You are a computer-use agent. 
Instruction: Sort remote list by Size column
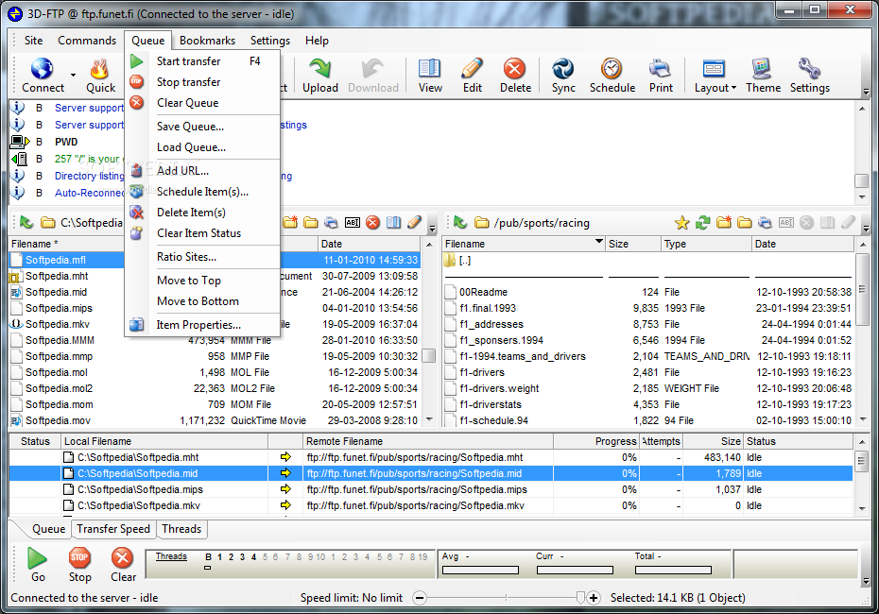(x=633, y=244)
